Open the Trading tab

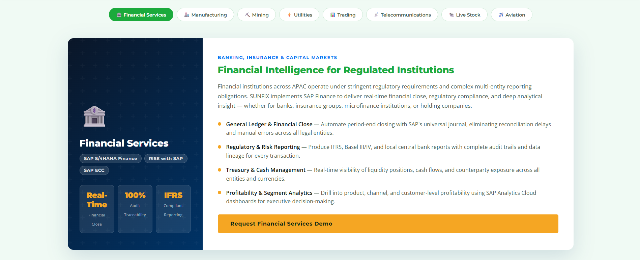click(343, 15)
